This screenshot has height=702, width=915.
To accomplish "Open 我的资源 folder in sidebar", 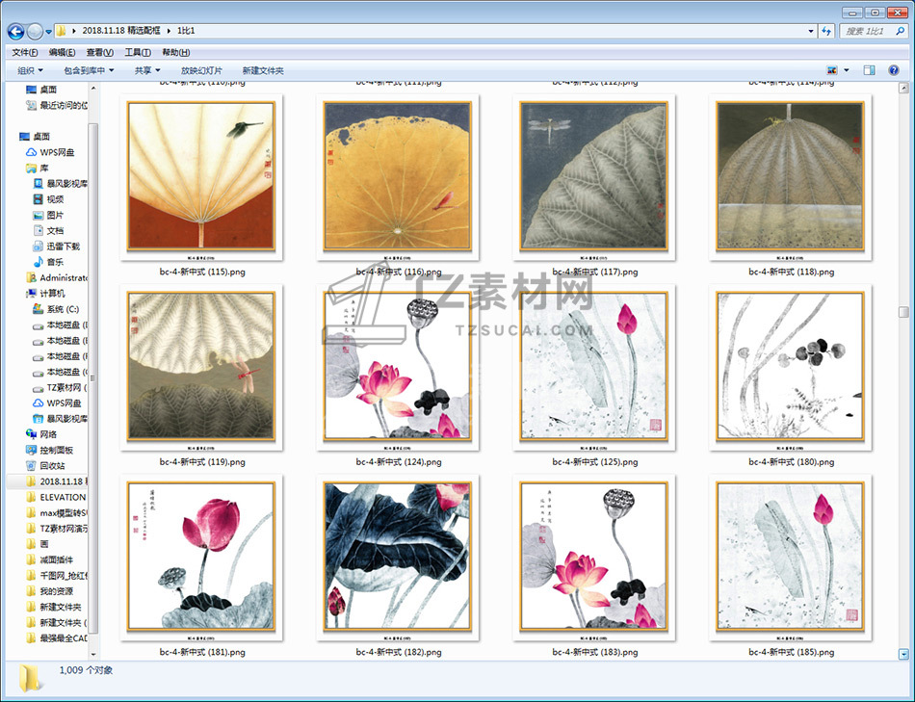I will (49, 591).
